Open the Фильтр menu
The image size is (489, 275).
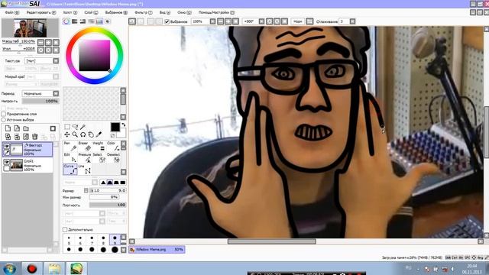[144, 12]
